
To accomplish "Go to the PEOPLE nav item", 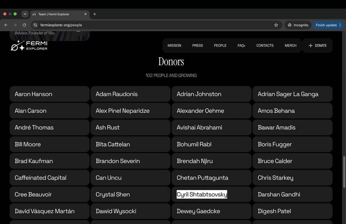I will [x=220, y=45].
